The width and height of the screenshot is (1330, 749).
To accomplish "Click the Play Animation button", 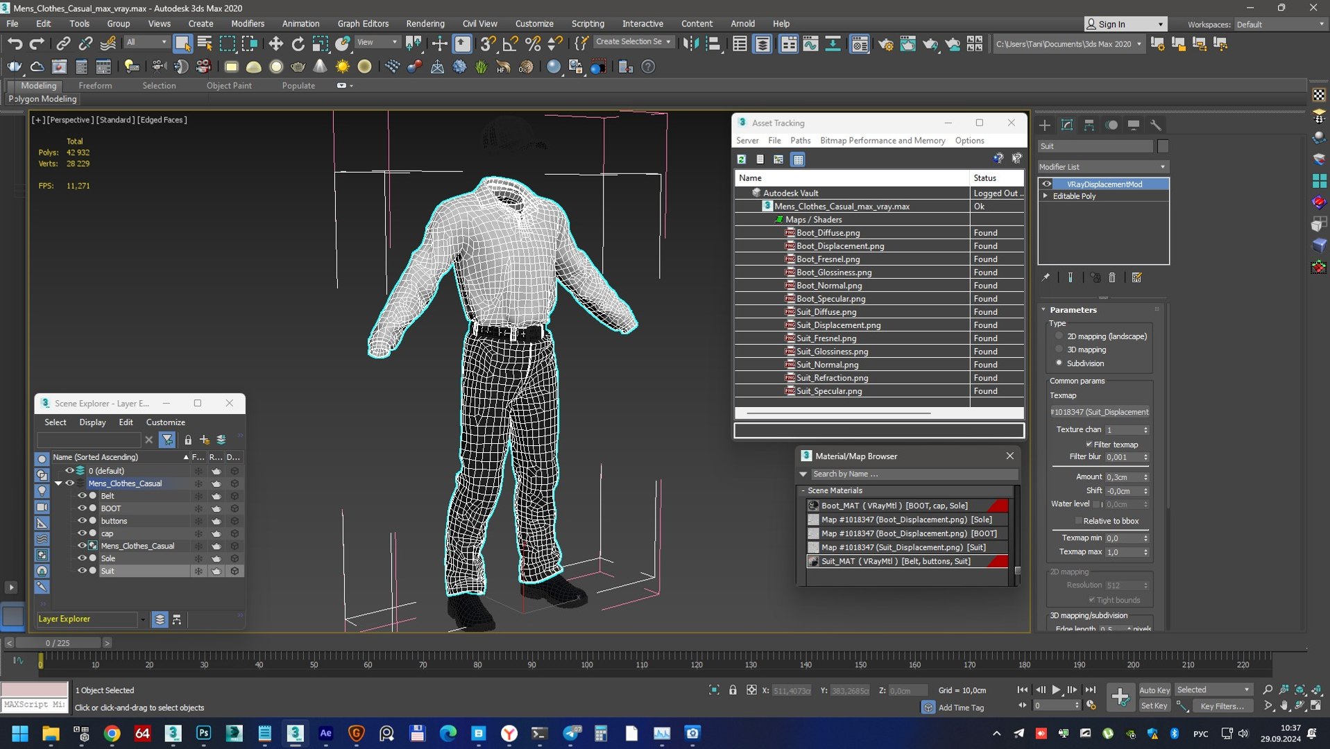I will click(1056, 689).
